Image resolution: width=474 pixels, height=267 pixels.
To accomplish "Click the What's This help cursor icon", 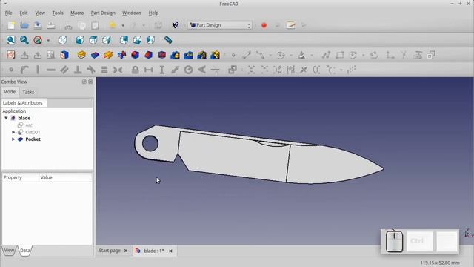I will (176, 25).
